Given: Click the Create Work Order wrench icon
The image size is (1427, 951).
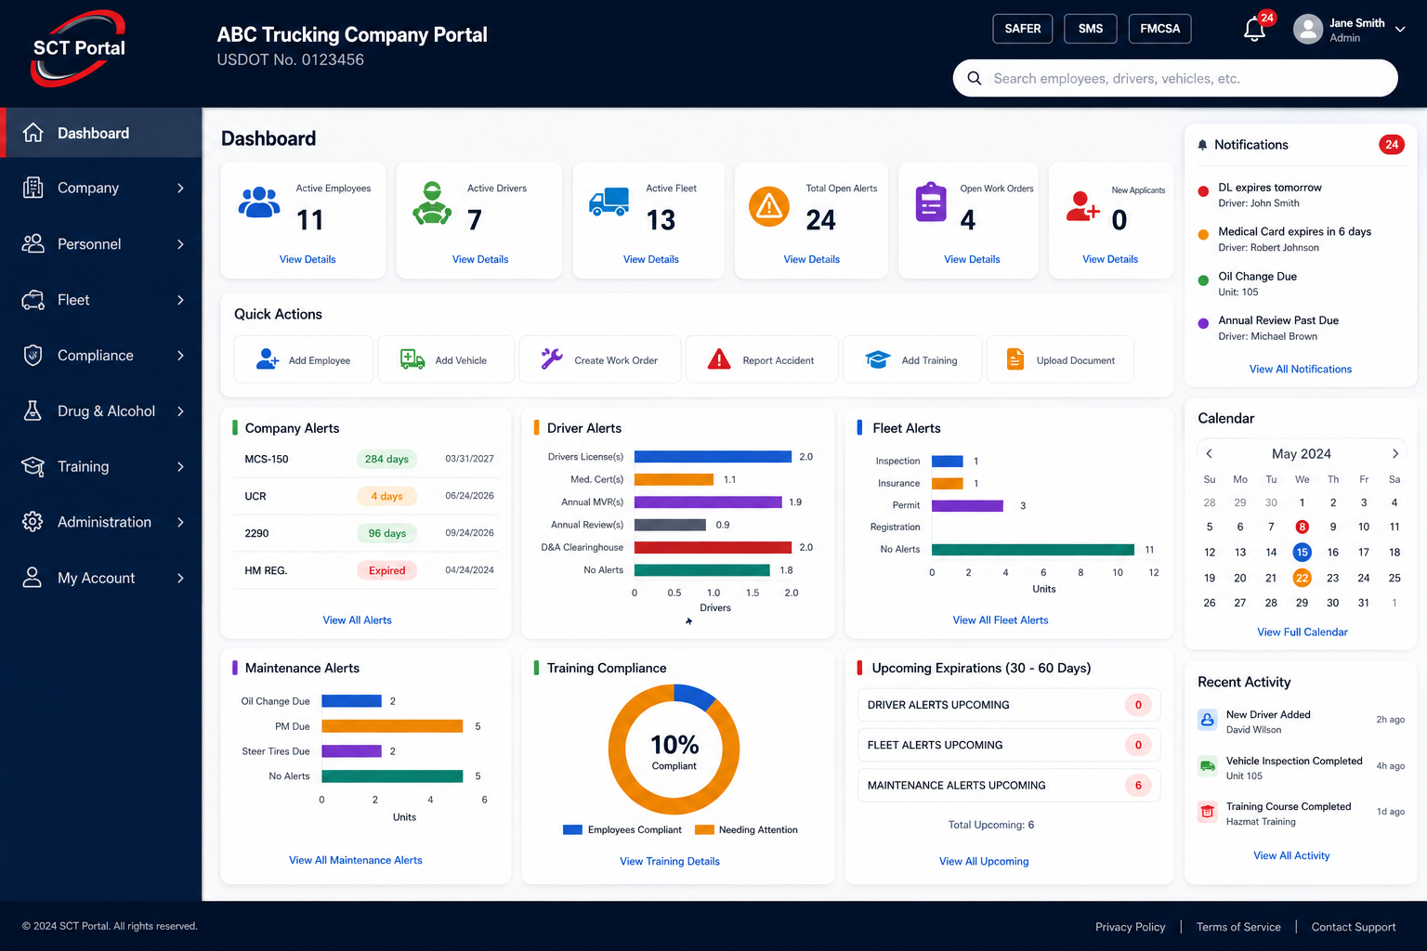Looking at the screenshot, I should tap(552, 359).
